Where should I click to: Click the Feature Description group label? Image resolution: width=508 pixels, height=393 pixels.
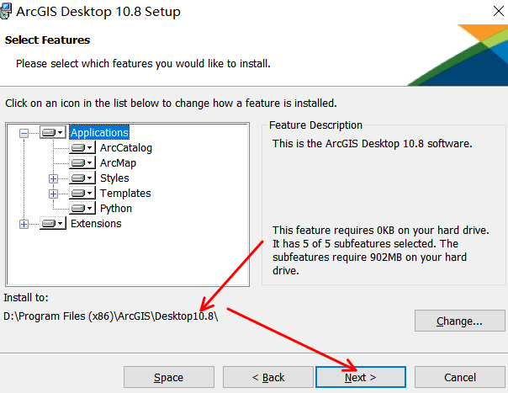pyautogui.click(x=315, y=125)
